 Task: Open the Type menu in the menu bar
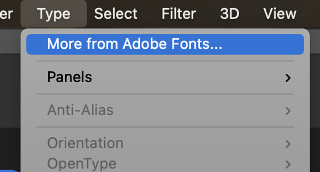click(54, 14)
